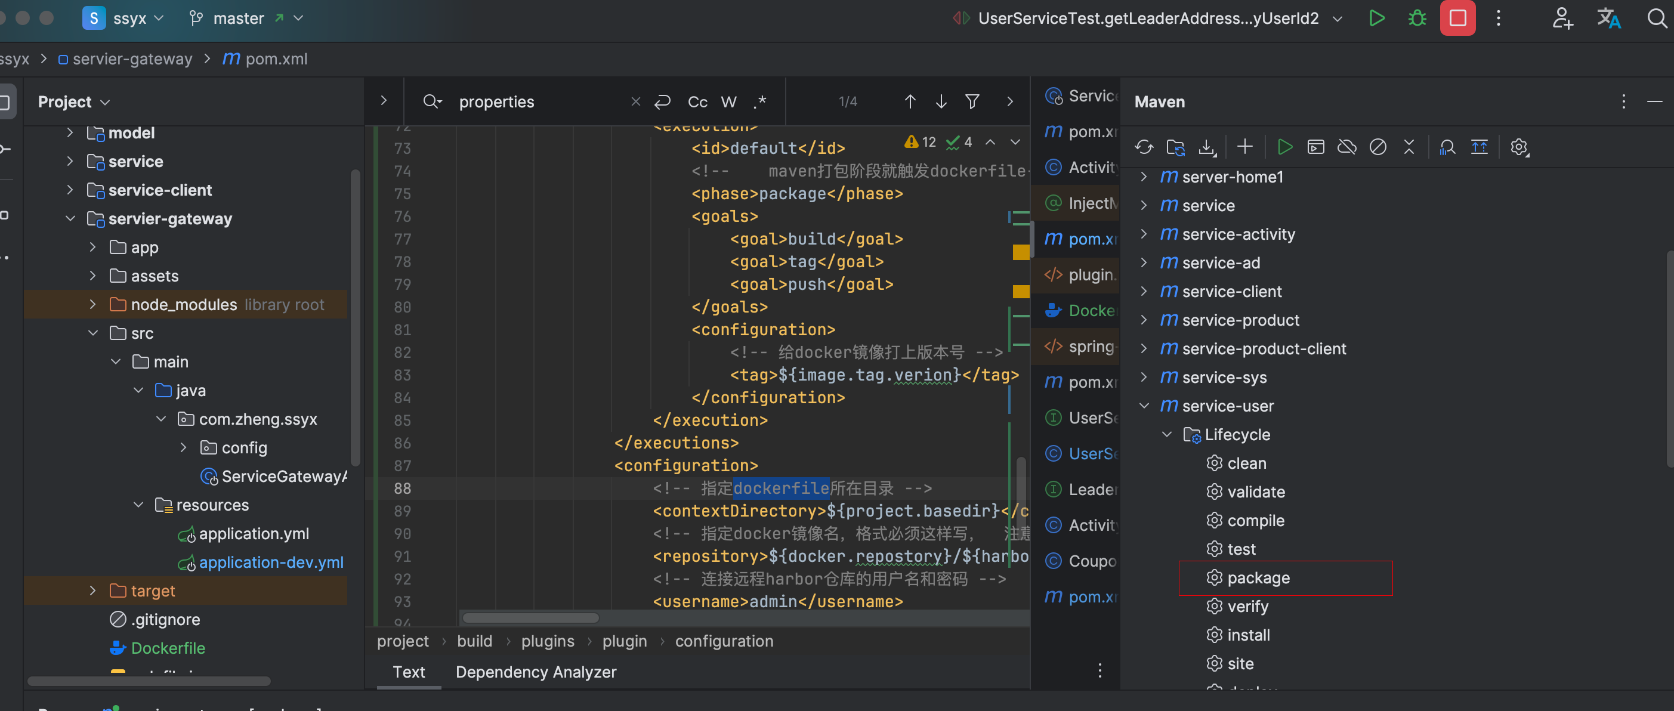Run package lifecycle goal
Viewport: 1674px width, 711px height.
click(x=1258, y=578)
